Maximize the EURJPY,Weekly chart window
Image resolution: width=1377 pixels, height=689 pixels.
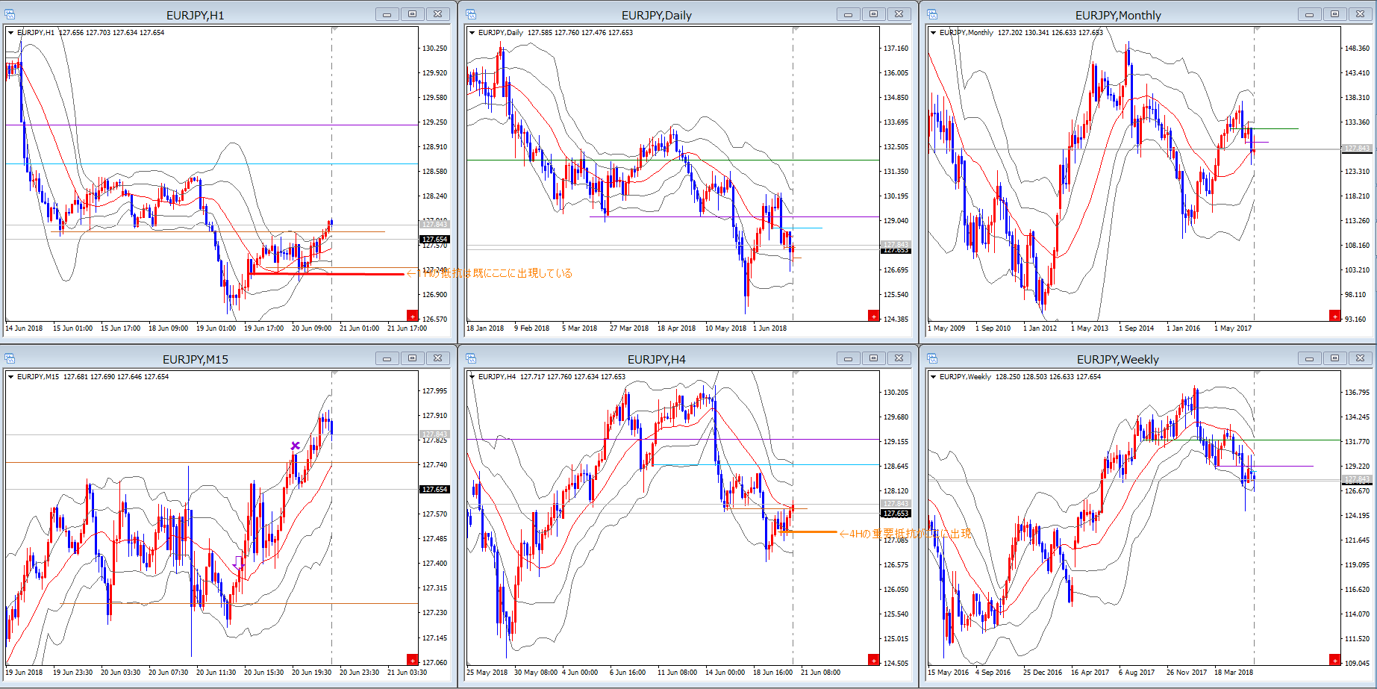click(1334, 358)
